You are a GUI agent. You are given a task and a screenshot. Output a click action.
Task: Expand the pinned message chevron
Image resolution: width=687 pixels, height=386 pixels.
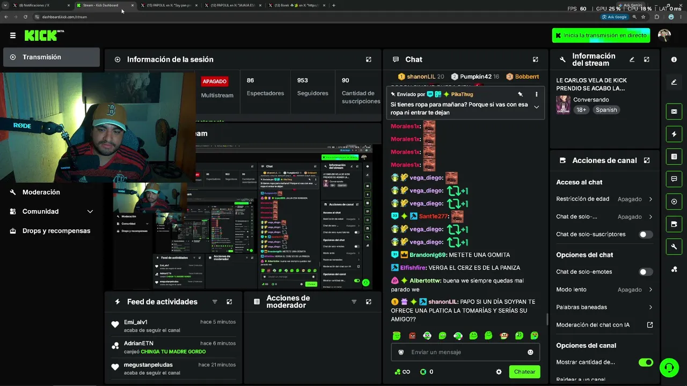[536, 107]
